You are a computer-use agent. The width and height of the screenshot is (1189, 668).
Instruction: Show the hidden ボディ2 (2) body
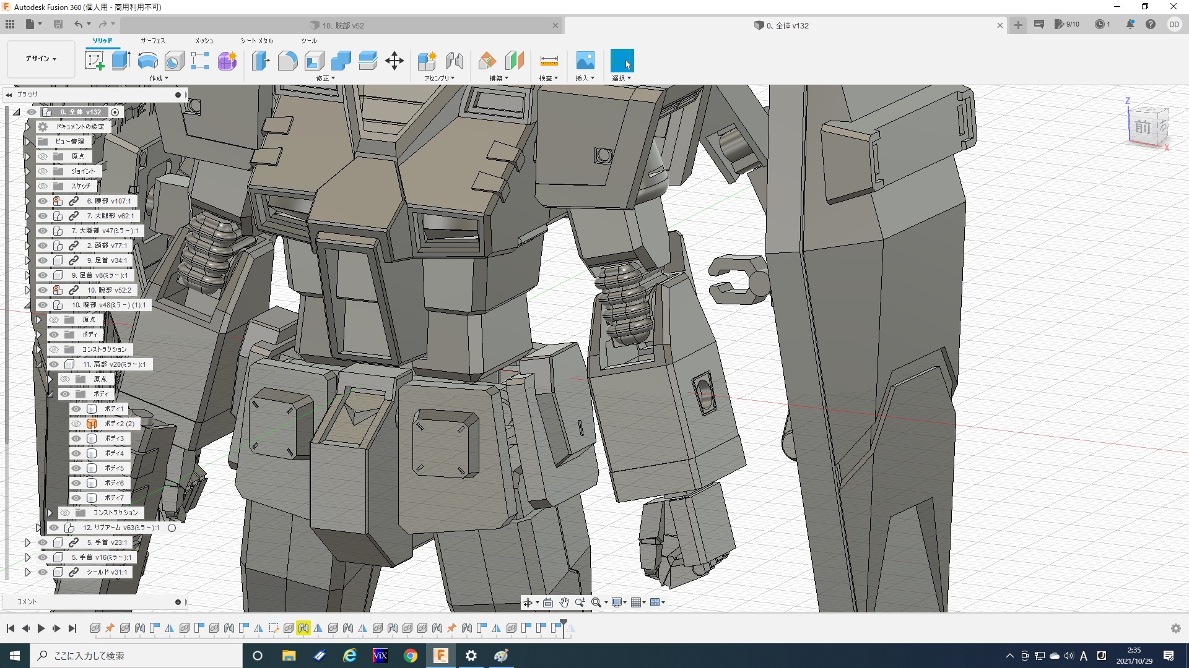click(x=76, y=424)
